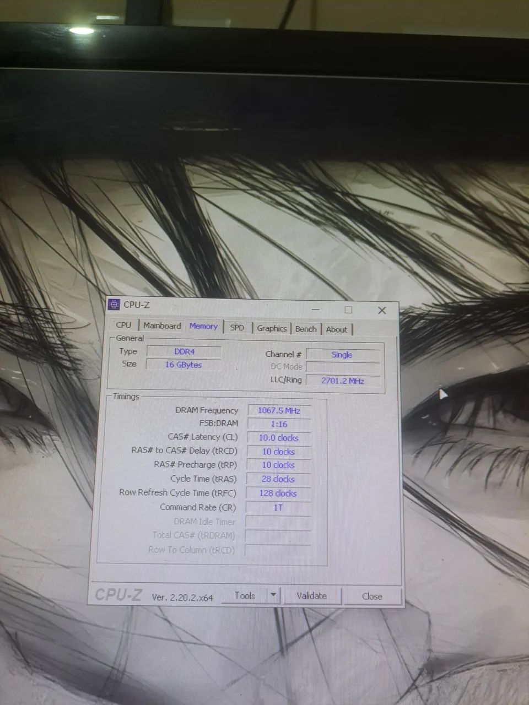Click the tRCD 10 clocks value
The image size is (529, 705).
[278, 452]
